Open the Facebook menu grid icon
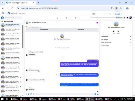Image resolution: width=135 pixels, height=101 pixels. pyautogui.click(x=124, y=18)
